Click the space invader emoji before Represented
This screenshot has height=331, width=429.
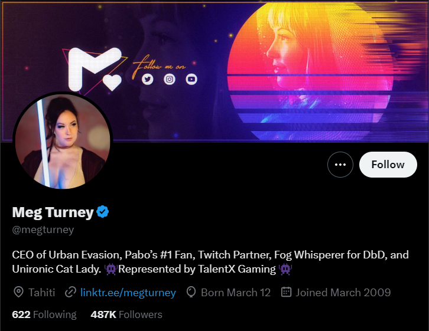[110, 269]
